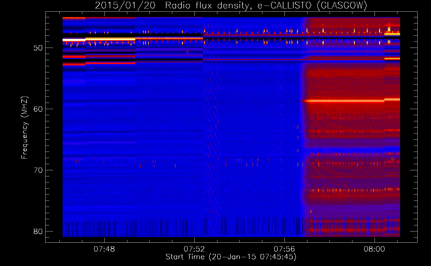The height and width of the screenshot is (266, 431).
Task: Click the 'Start Time (20-Jan-15 07:45:45)' label
Action: pyautogui.click(x=231, y=257)
